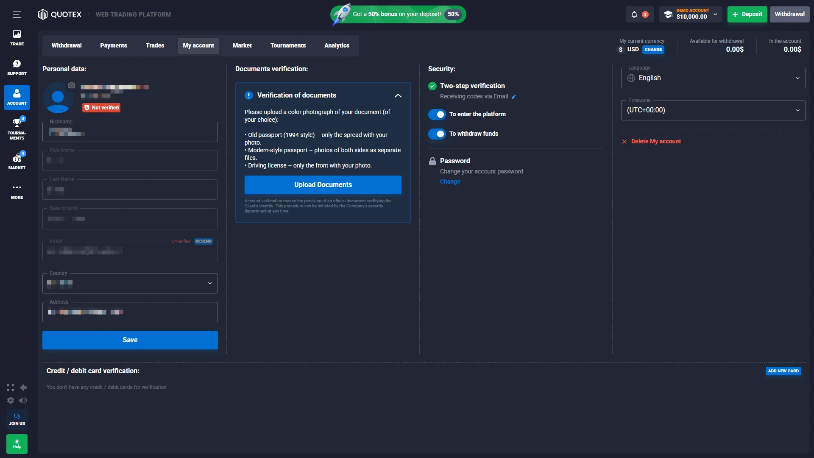Open the Join Us chat icon
The height and width of the screenshot is (458, 814).
coord(17,419)
